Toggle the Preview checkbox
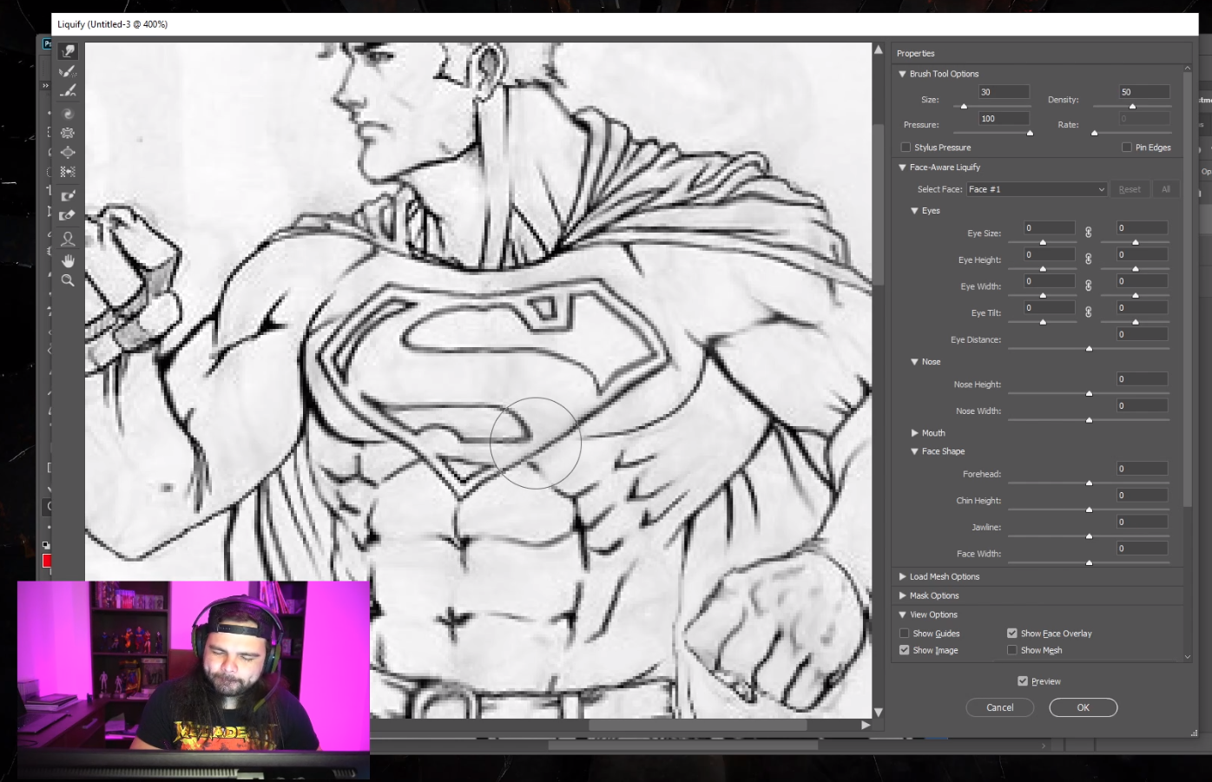Viewport: 1212px width, 782px height. (x=1023, y=681)
